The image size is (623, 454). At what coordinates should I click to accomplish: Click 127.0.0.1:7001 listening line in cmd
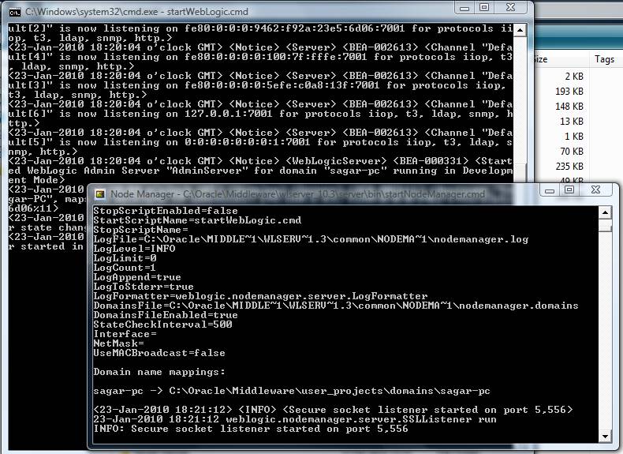[x=260, y=114]
